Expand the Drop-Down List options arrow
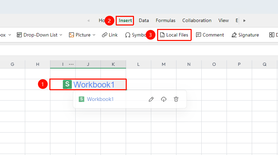Image resolution: width=278 pixels, height=155 pixels. click(x=61, y=35)
